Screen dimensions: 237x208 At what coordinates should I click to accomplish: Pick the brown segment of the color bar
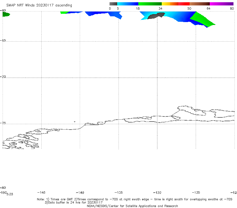tap(200, 4)
